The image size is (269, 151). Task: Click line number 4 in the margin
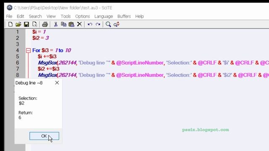click(18, 50)
